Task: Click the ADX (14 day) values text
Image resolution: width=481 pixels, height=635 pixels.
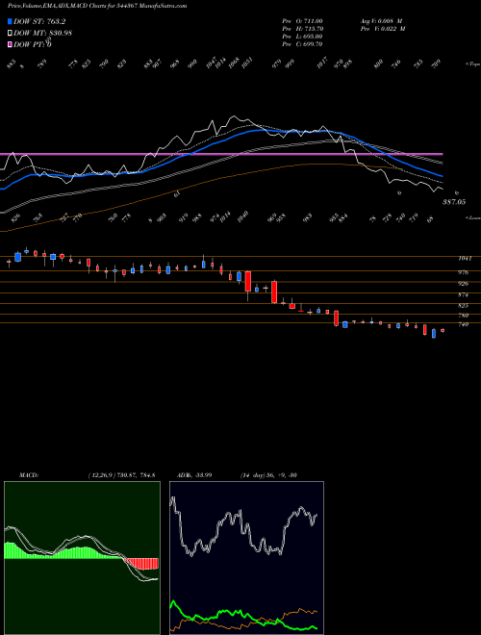Action: [x=268, y=475]
